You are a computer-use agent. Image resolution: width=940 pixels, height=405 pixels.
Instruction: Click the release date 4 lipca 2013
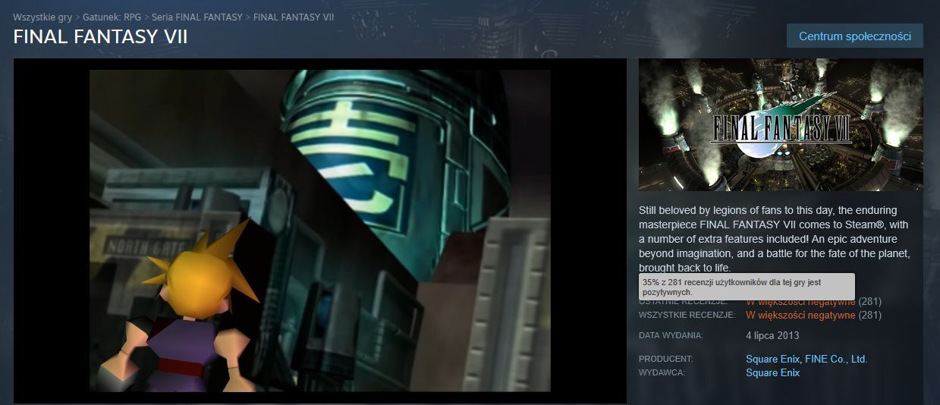coord(772,335)
